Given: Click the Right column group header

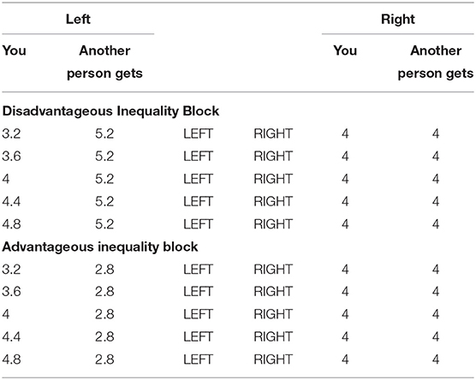Looking at the screenshot, I should (398, 19).
